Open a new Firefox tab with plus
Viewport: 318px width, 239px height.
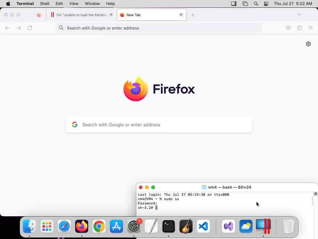(x=193, y=15)
